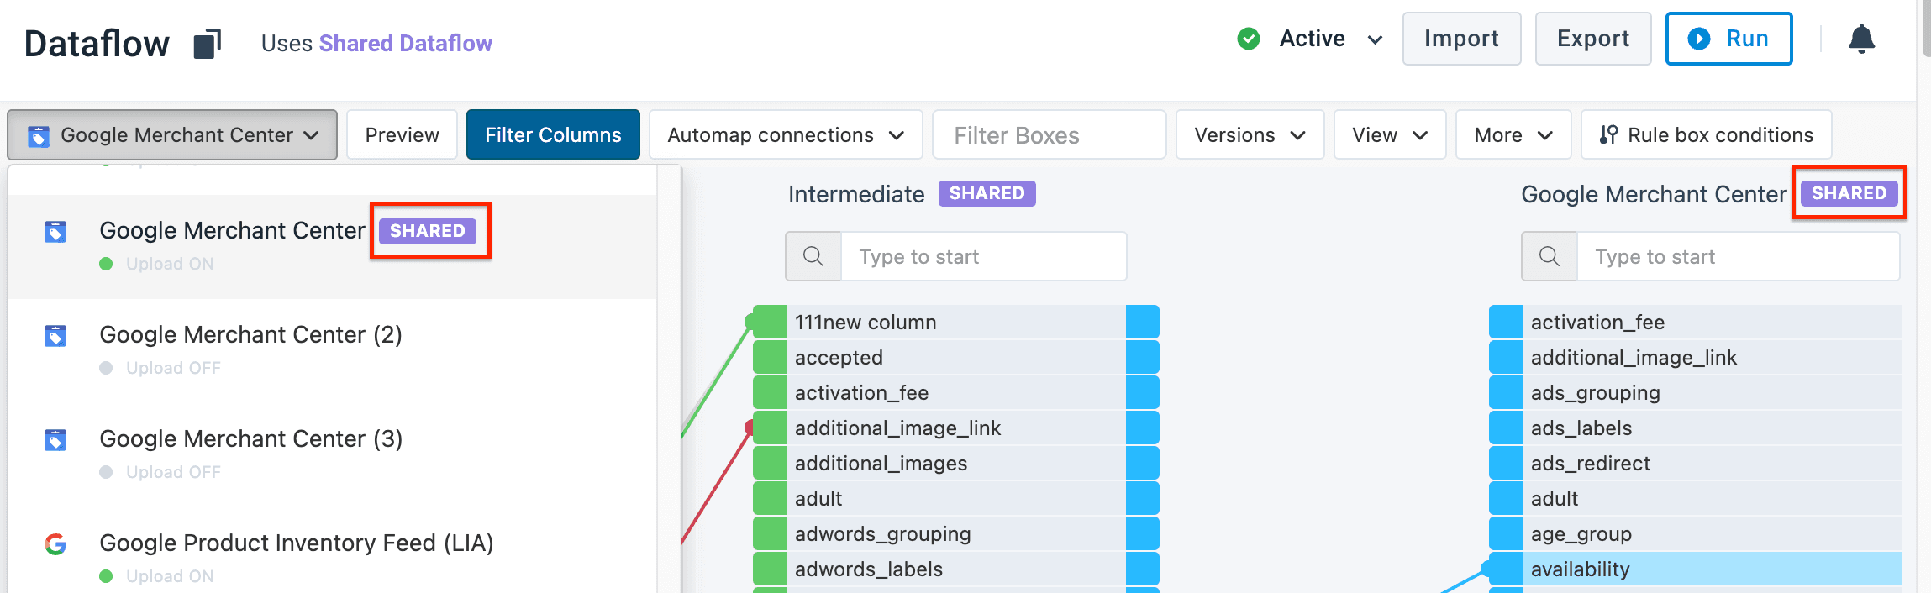Image resolution: width=1931 pixels, height=593 pixels.
Task: Click blue connector box of availability field
Action: click(x=1505, y=569)
